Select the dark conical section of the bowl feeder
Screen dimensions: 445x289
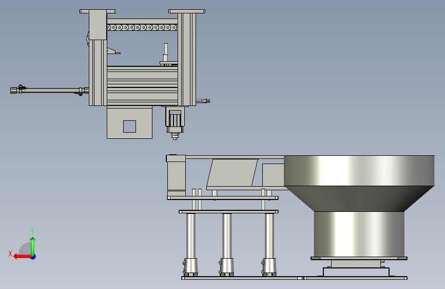[x=359, y=198]
